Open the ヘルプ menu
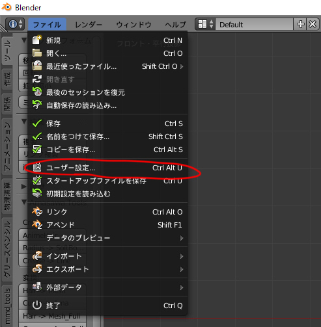The image size is (321, 327). coord(175,25)
